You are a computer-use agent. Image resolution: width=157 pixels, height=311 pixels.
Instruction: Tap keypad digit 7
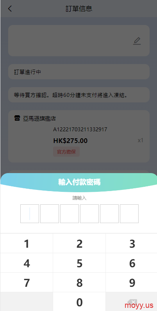(x=27, y=282)
